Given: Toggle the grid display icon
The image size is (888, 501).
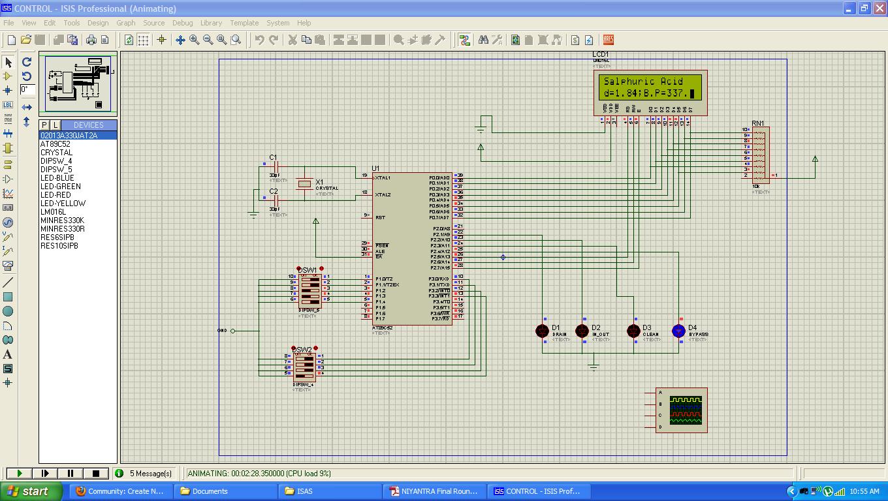Looking at the screenshot, I should click(x=143, y=40).
